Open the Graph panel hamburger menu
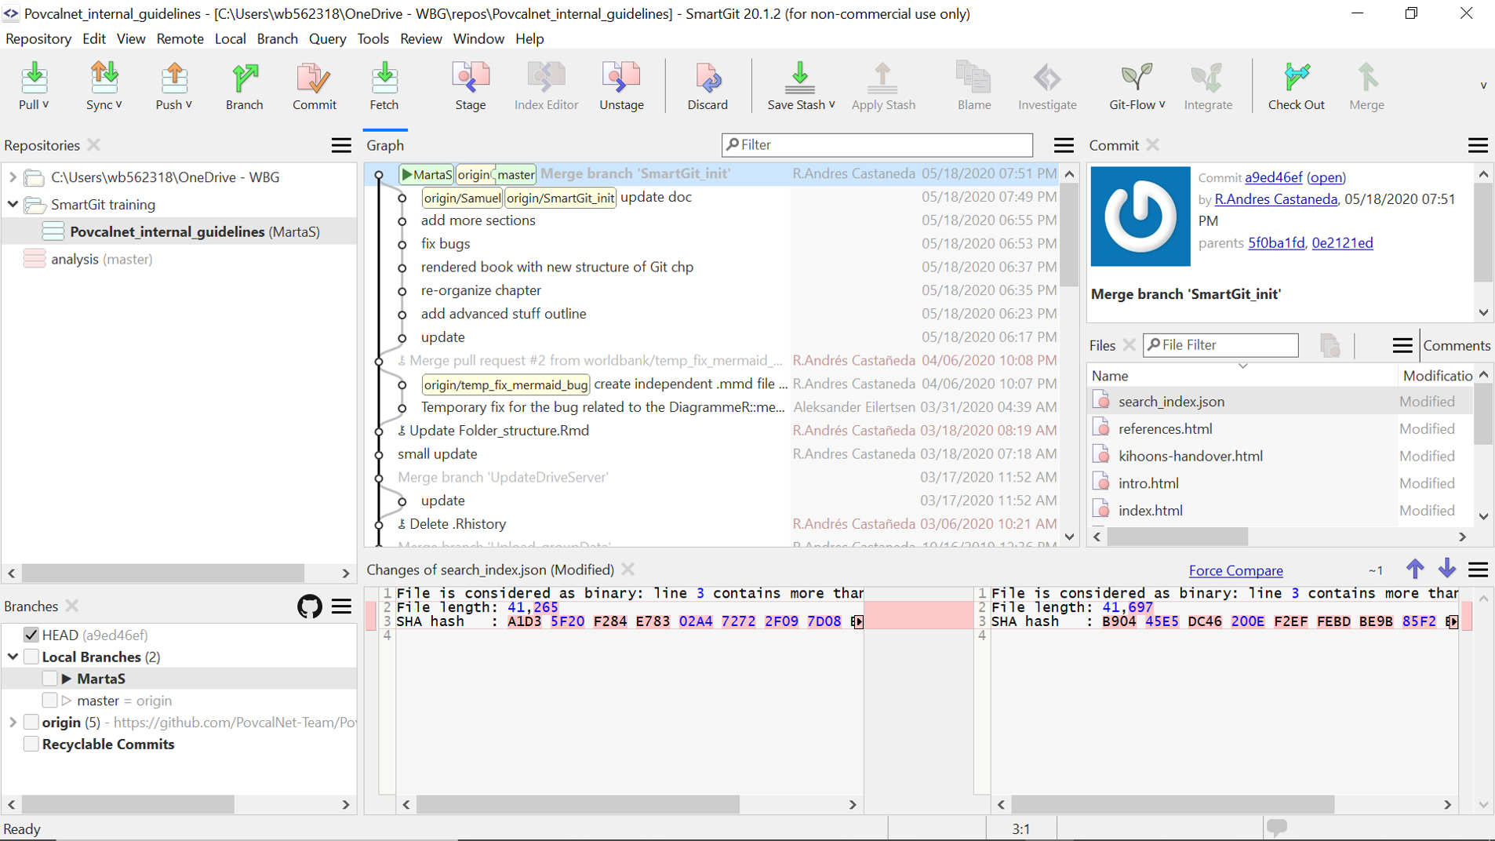 [1064, 145]
